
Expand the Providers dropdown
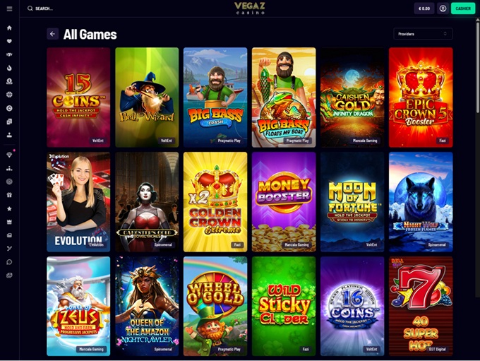423,34
